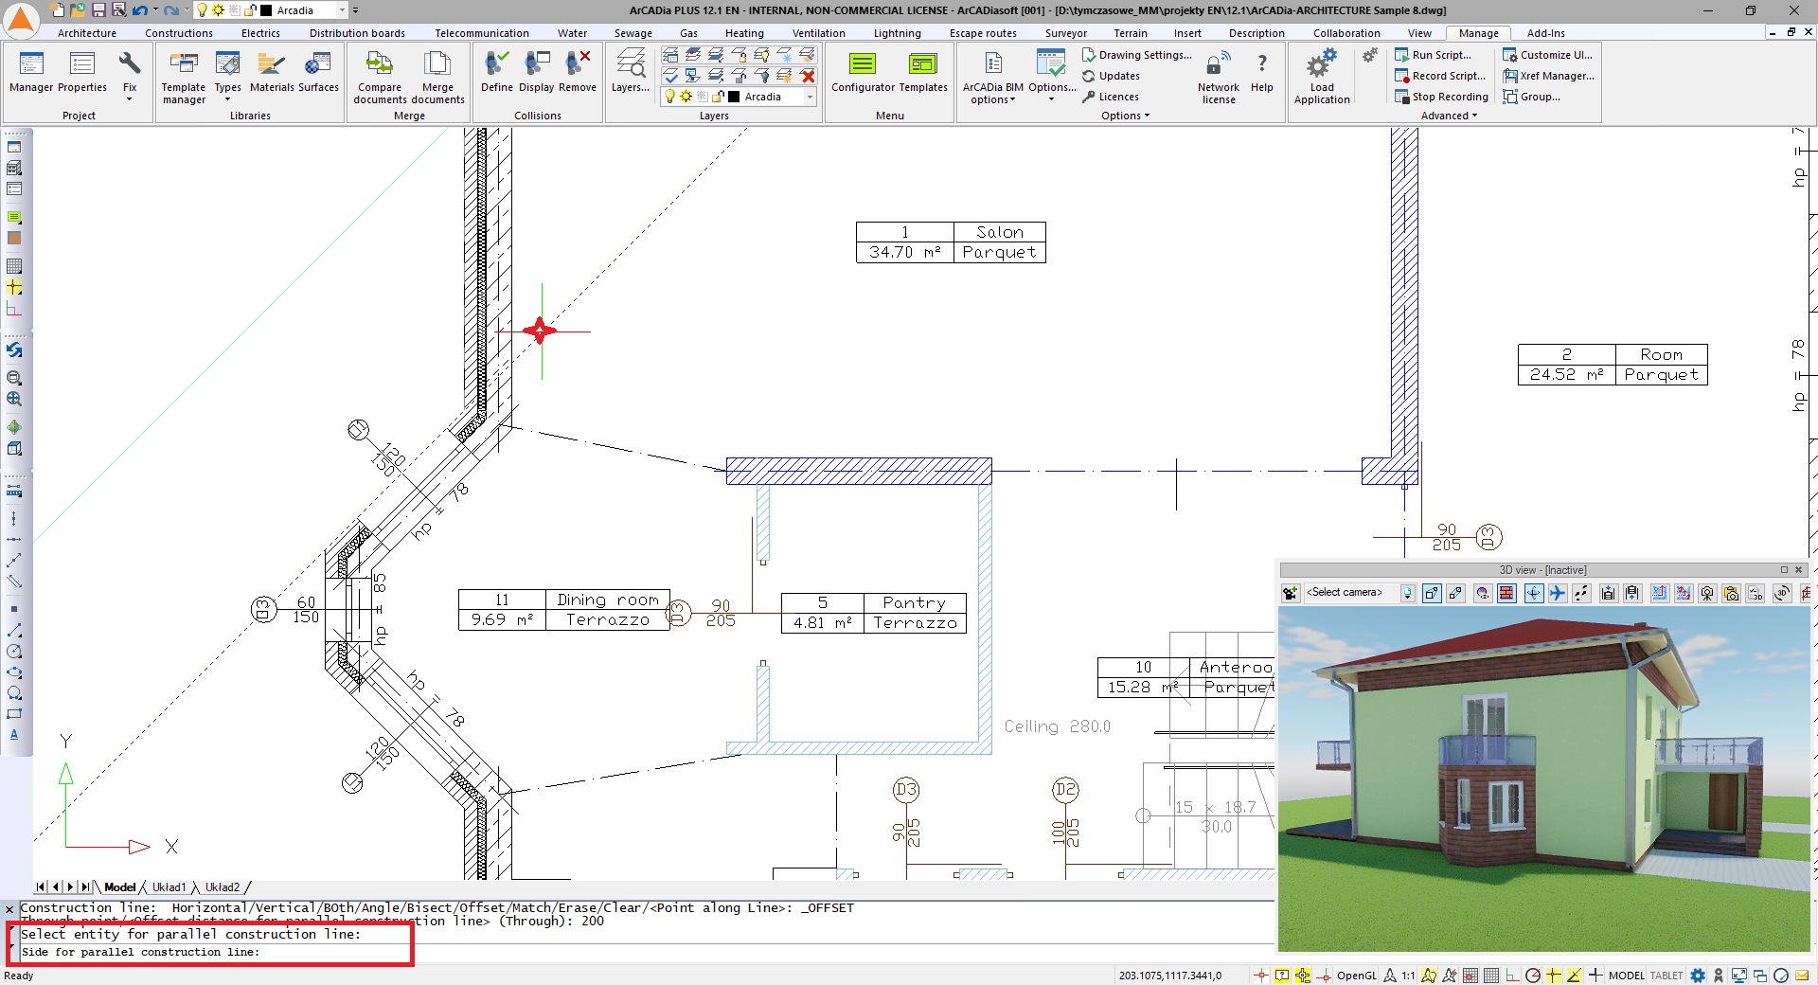Enable orbit rotation in the 3D view toolbar
Viewport: 1818px width, 985px height.
[x=1533, y=594]
